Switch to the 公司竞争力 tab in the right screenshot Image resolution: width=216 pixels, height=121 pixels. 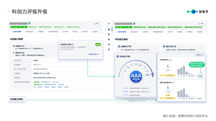145,32
